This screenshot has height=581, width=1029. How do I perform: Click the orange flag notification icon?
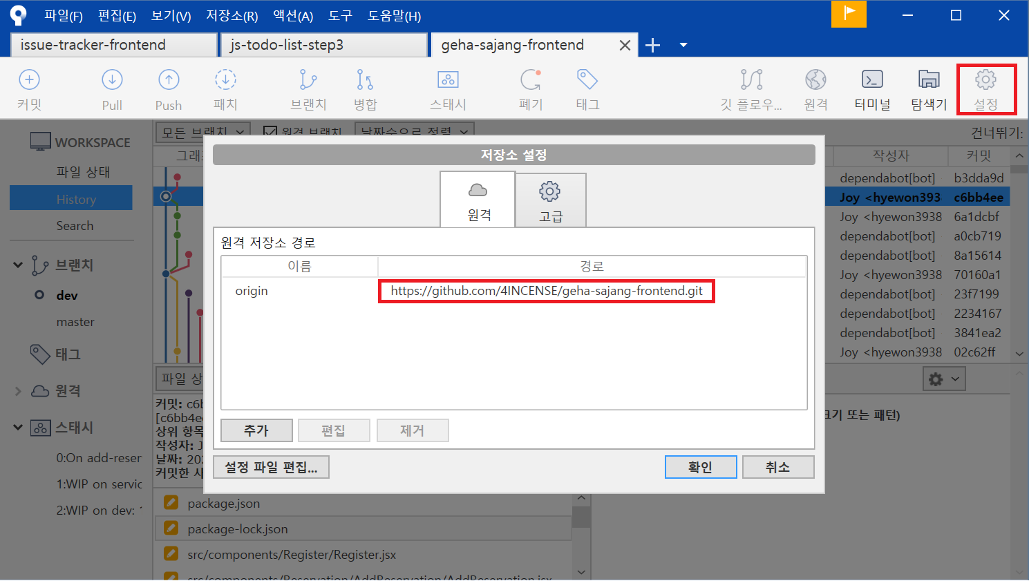click(x=849, y=14)
